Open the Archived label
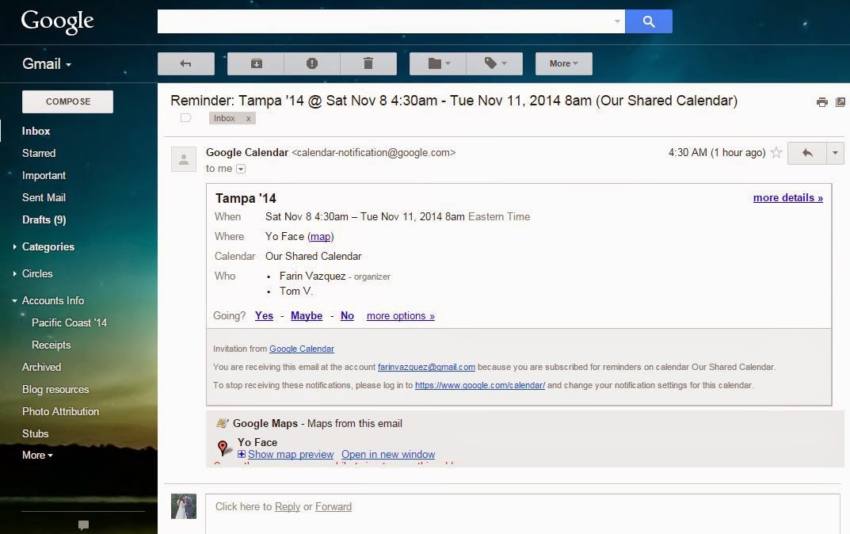This screenshot has height=534, width=850. (41, 368)
